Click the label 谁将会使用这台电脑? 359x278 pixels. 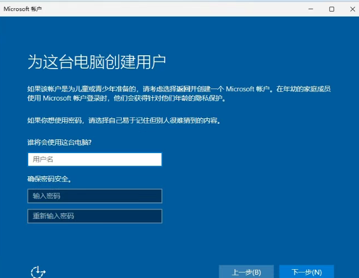(60, 143)
